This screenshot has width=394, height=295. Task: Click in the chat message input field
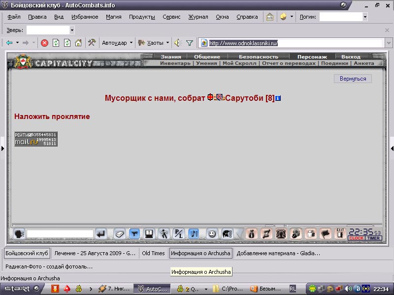(60, 235)
